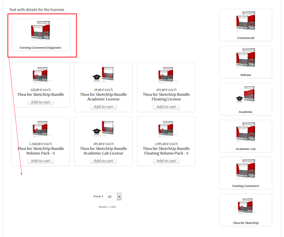Click the Academic Lab License product image

pyautogui.click(x=103, y=129)
